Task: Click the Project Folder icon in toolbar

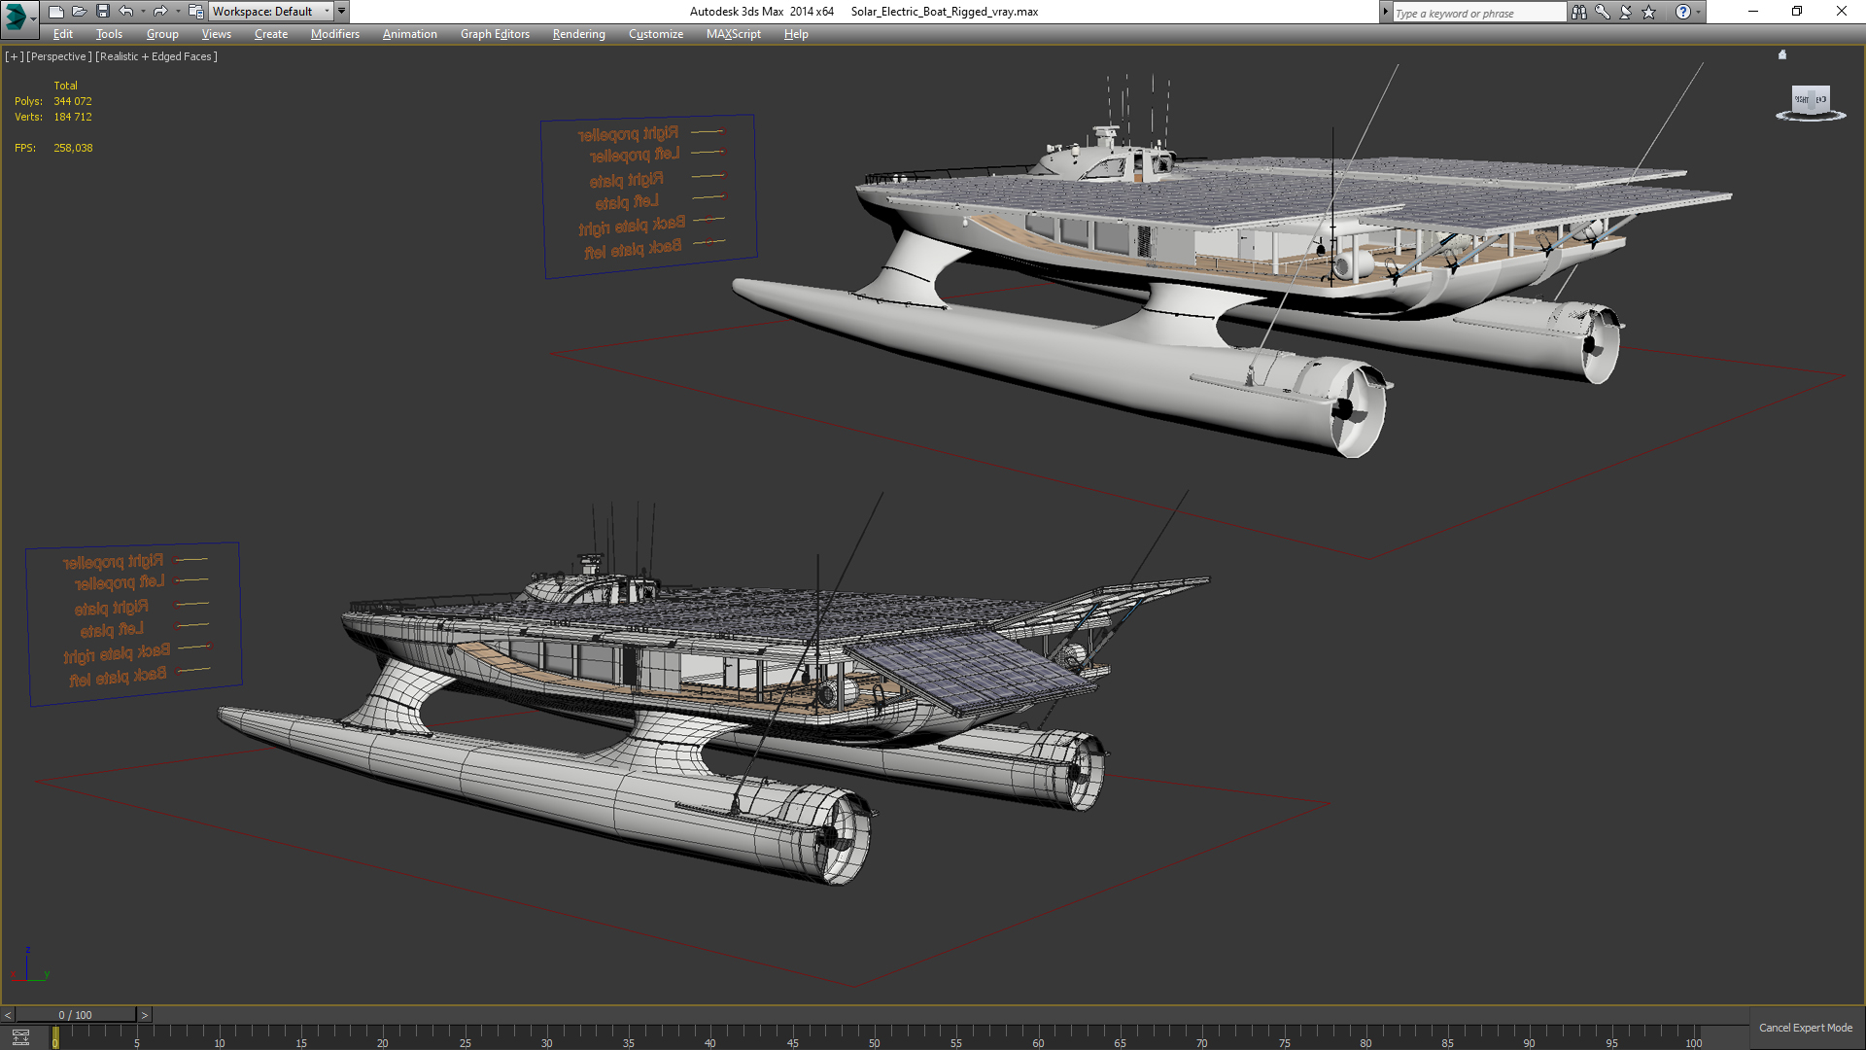Action: [x=195, y=12]
